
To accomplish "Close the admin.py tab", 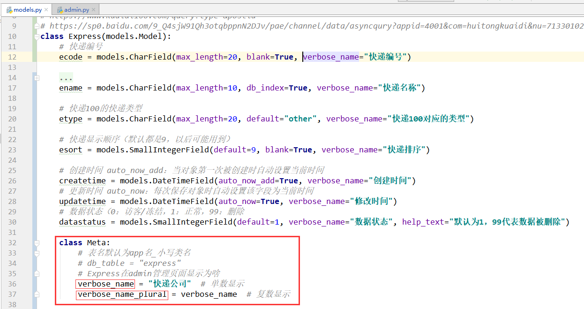I will pyautogui.click(x=94, y=10).
